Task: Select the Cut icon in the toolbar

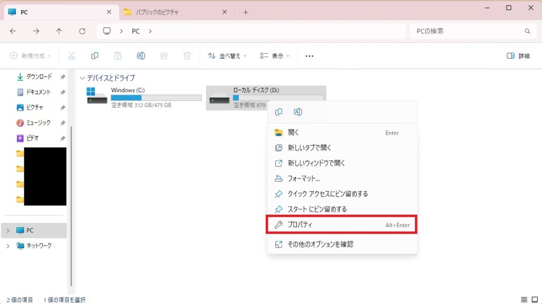Action: tap(72, 55)
